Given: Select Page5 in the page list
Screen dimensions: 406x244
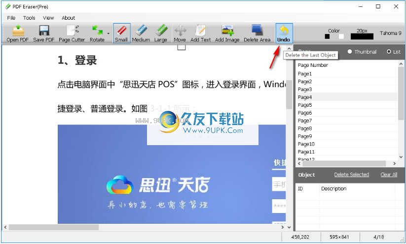Looking at the screenshot, I should pos(346,105).
